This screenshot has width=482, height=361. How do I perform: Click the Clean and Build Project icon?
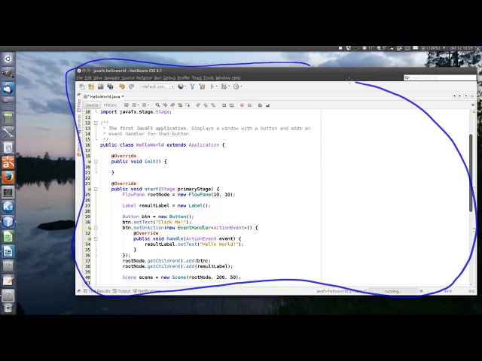202,86
